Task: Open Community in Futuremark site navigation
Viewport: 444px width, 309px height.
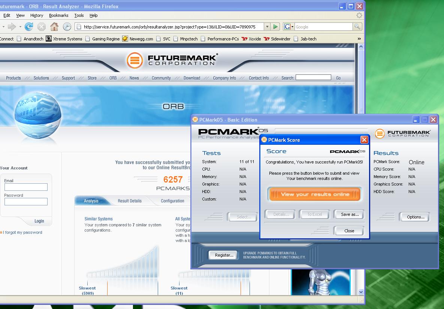Action: [161, 78]
